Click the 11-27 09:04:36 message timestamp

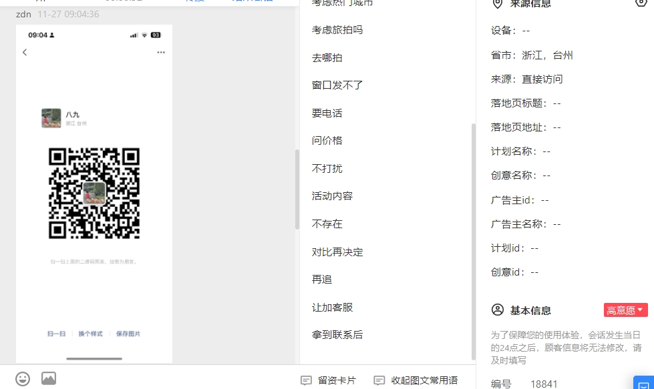pyautogui.click(x=68, y=14)
